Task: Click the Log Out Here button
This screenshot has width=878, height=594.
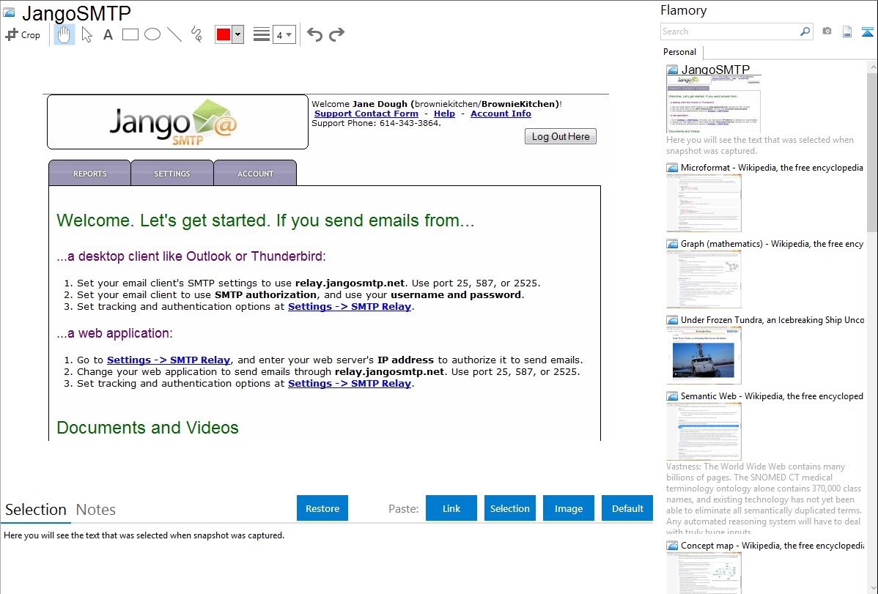Action: (x=561, y=137)
